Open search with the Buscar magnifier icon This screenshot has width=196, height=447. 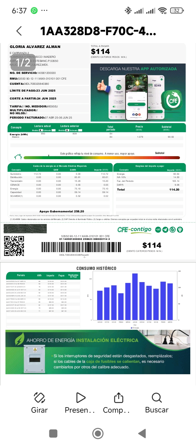click(x=157, y=398)
